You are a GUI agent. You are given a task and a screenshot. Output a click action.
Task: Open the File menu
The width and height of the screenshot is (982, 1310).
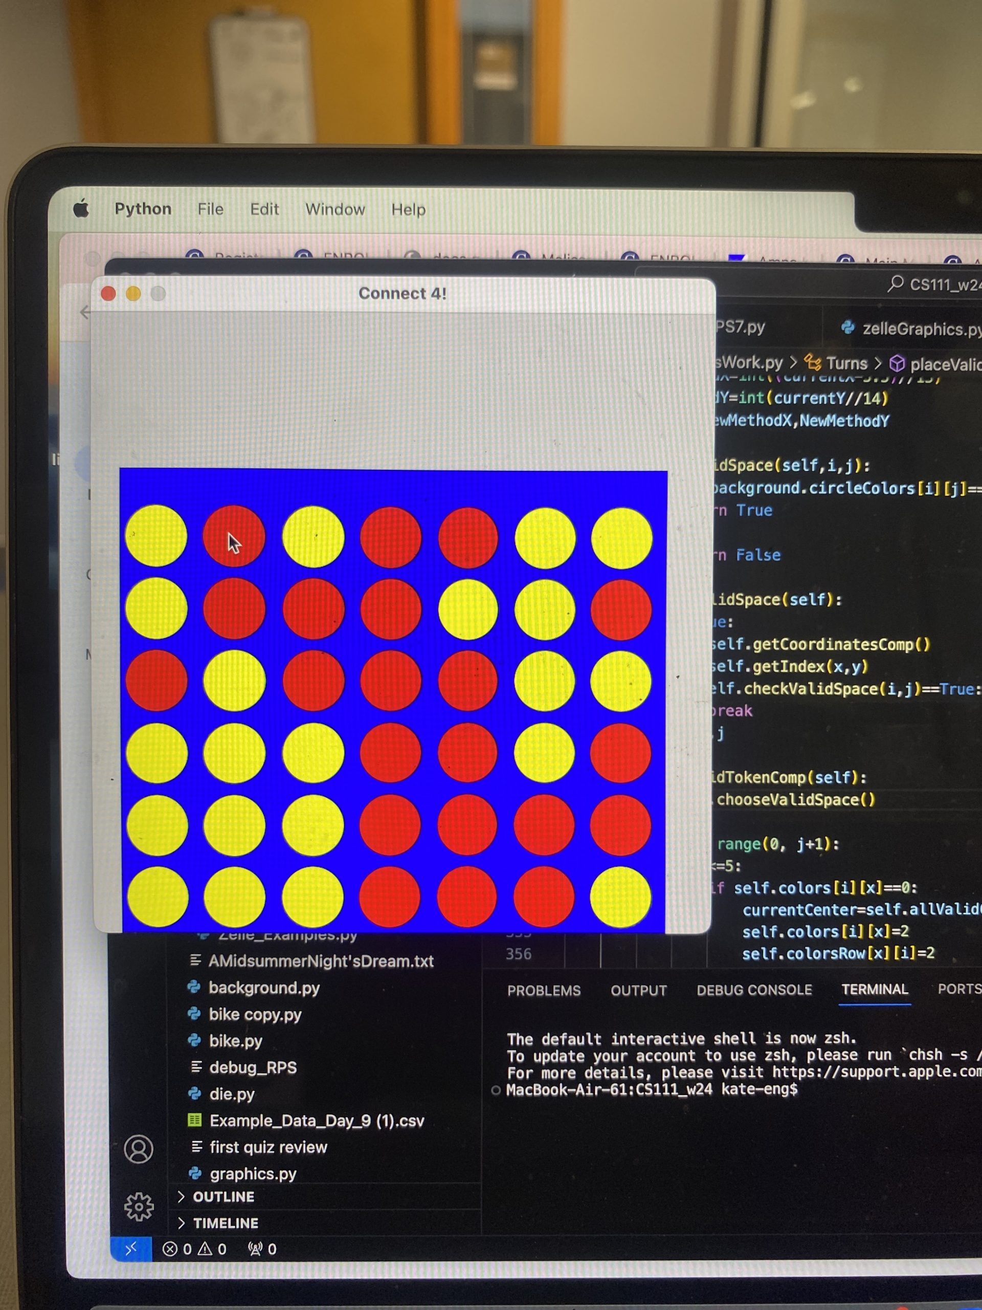(x=211, y=209)
